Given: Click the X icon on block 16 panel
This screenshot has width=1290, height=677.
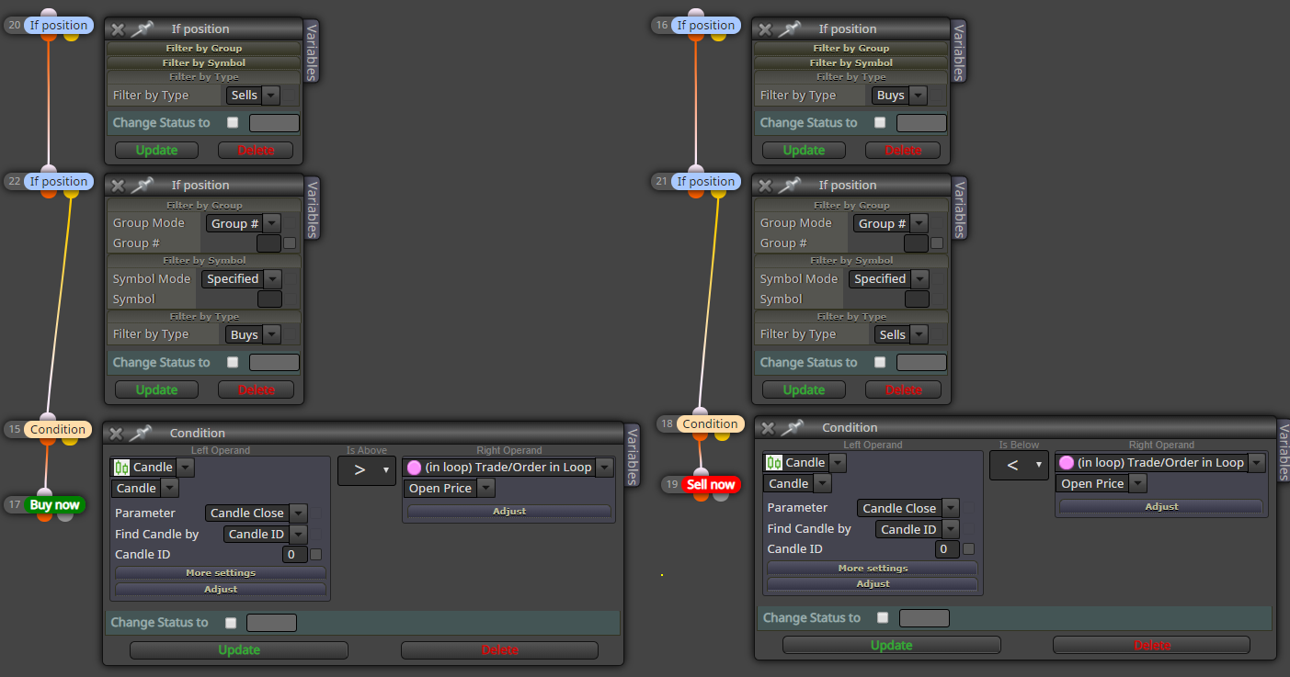Looking at the screenshot, I should 765,29.
